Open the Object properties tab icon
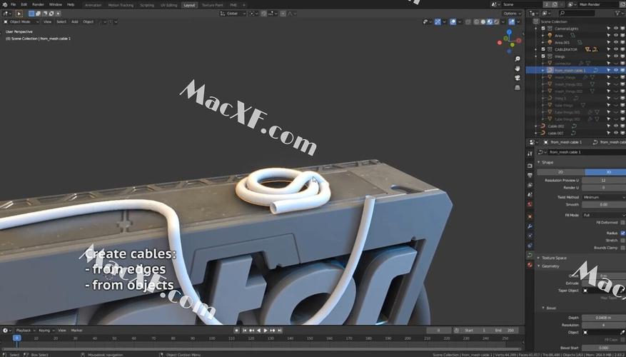This screenshot has width=626, height=357. tap(530, 217)
